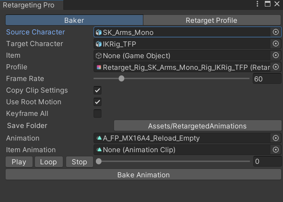Screen dimensions: 283x202
Task: Click the Frame Rate value field showing 60
Action: point(267,79)
